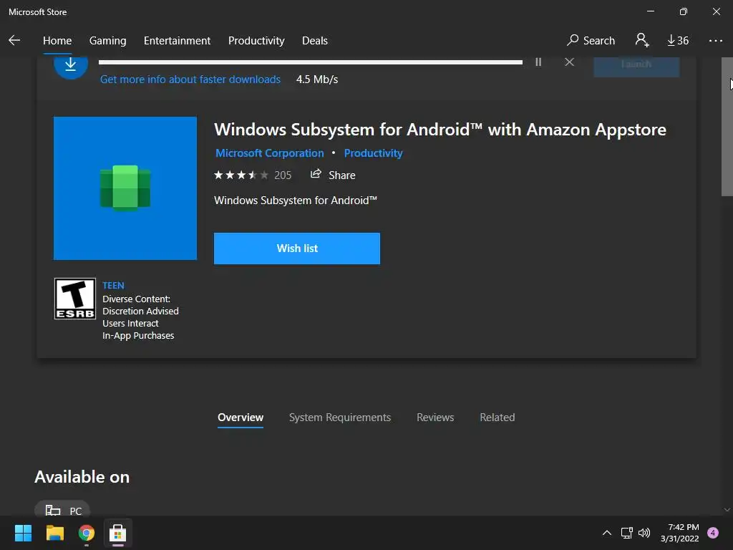Open the Windows Start menu

pos(23,533)
